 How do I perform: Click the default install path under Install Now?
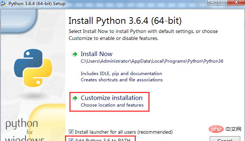[152, 61]
